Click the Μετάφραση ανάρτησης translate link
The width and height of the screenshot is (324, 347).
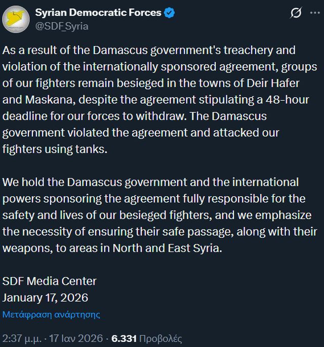(x=51, y=314)
